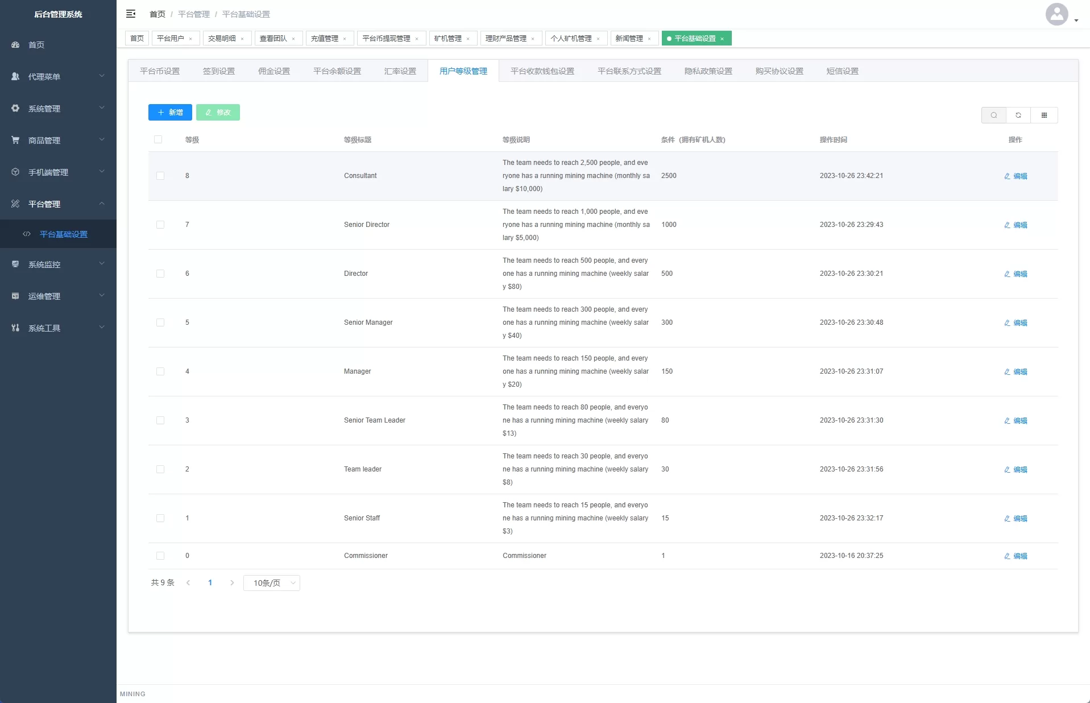Open the 10条/页 page size dropdown
1090x703 pixels.
pos(272,583)
